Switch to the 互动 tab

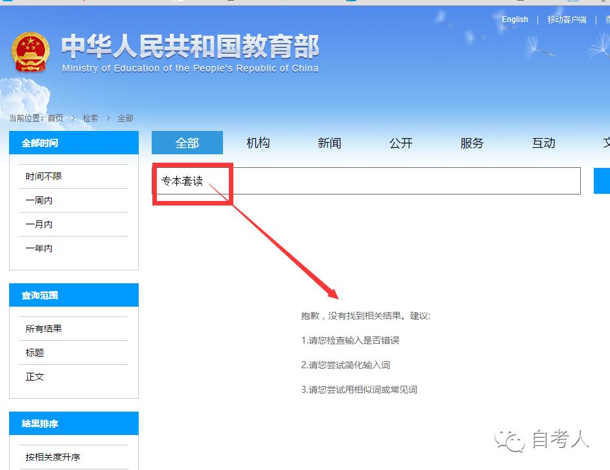point(543,143)
